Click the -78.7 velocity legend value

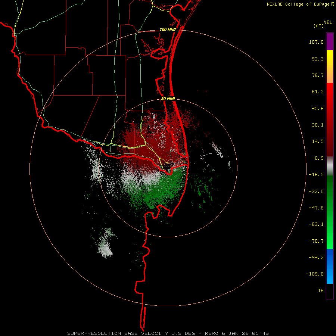316,241
